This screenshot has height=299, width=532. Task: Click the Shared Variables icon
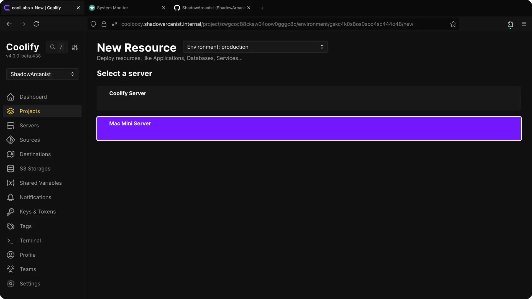click(x=11, y=183)
